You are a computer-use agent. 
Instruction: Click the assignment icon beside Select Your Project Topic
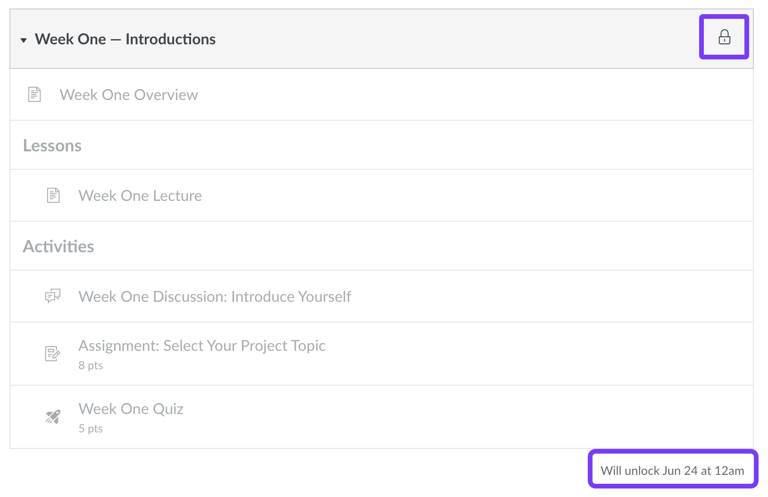pos(52,353)
